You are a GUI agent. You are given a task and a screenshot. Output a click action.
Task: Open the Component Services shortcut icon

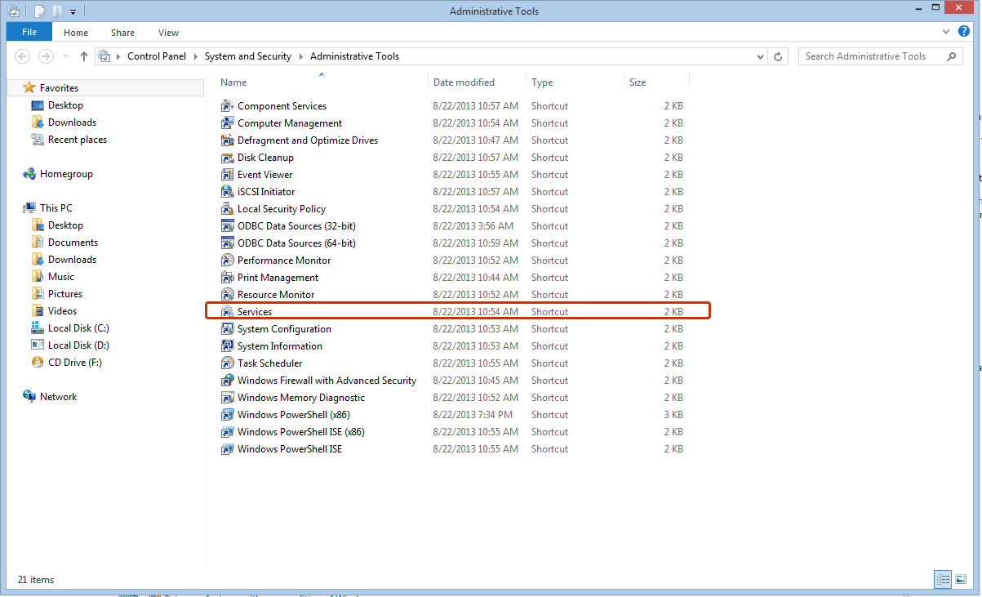[x=228, y=106]
